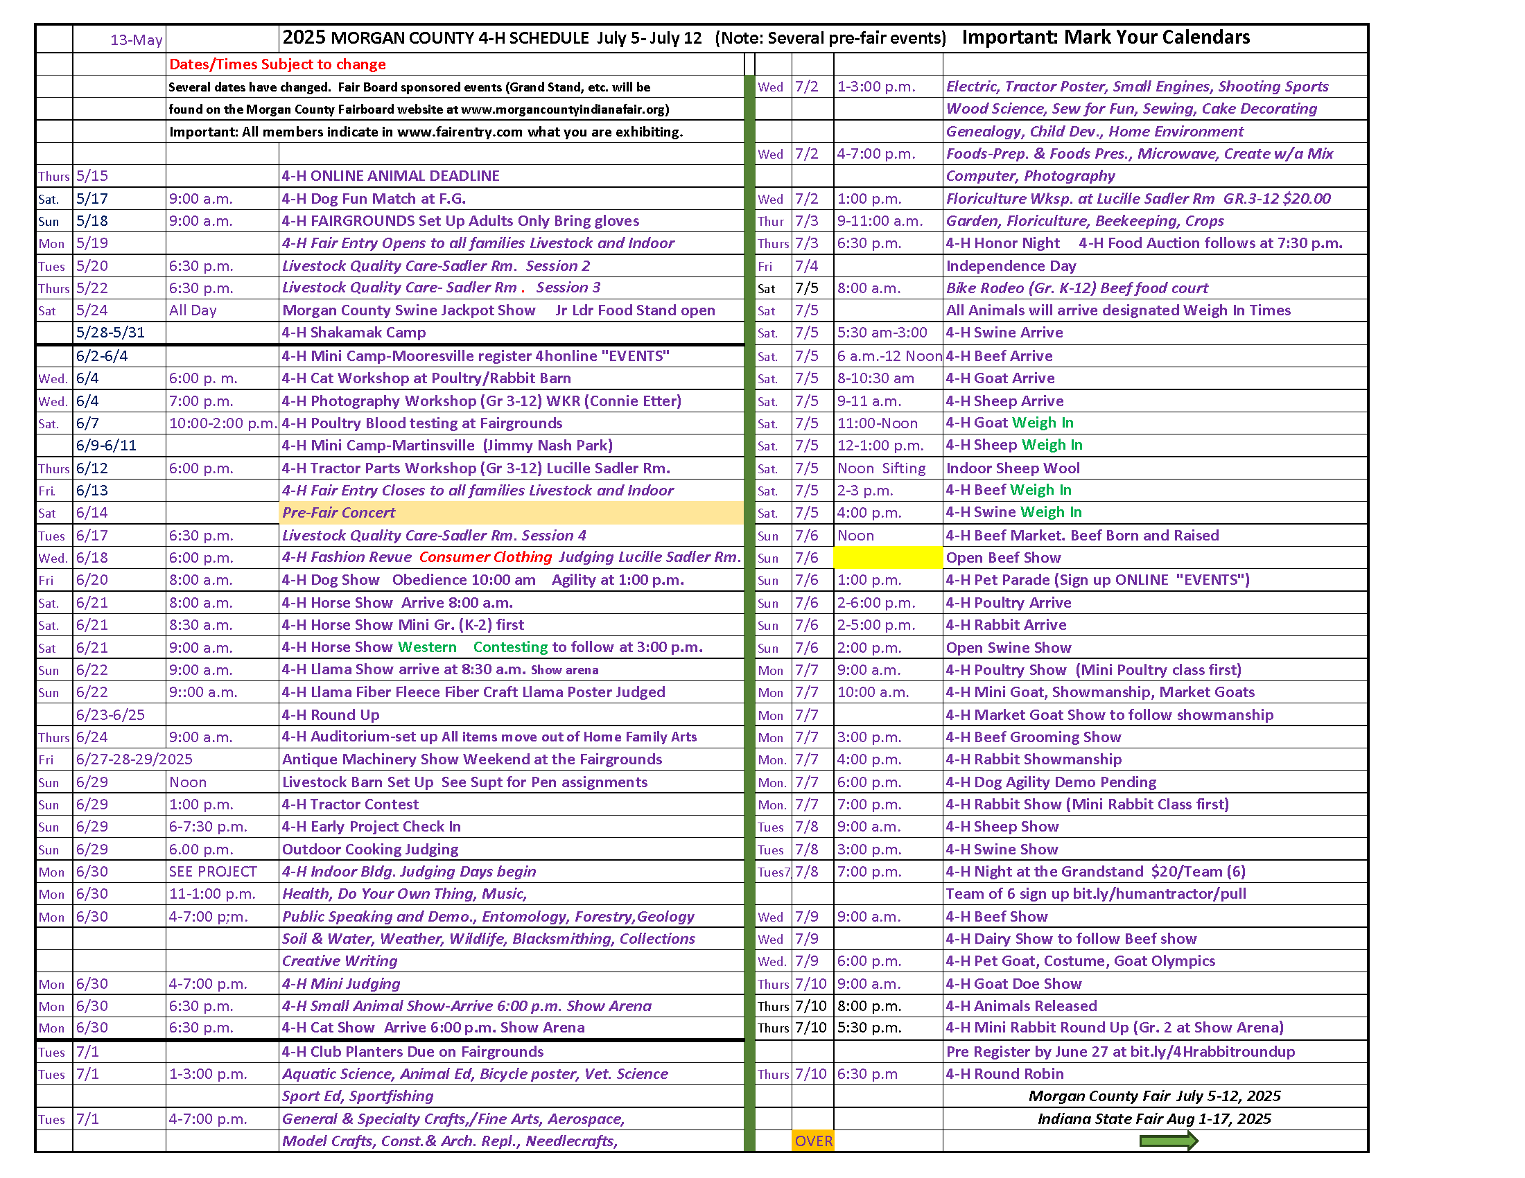Select Important: Mark Your Calendars heading

coord(1106,37)
